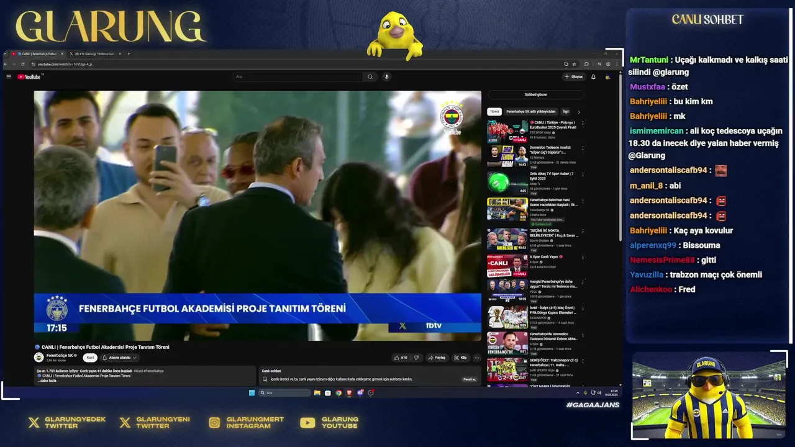Open A Spor Canlı Yayın thumbnail

pyautogui.click(x=507, y=266)
